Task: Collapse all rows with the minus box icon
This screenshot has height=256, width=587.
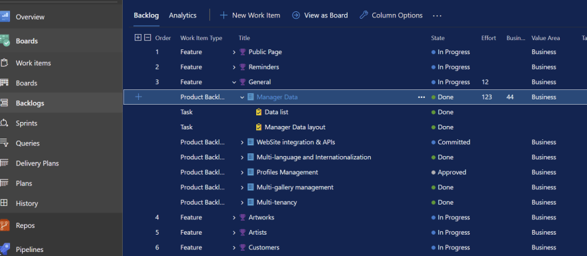Action: pos(147,37)
